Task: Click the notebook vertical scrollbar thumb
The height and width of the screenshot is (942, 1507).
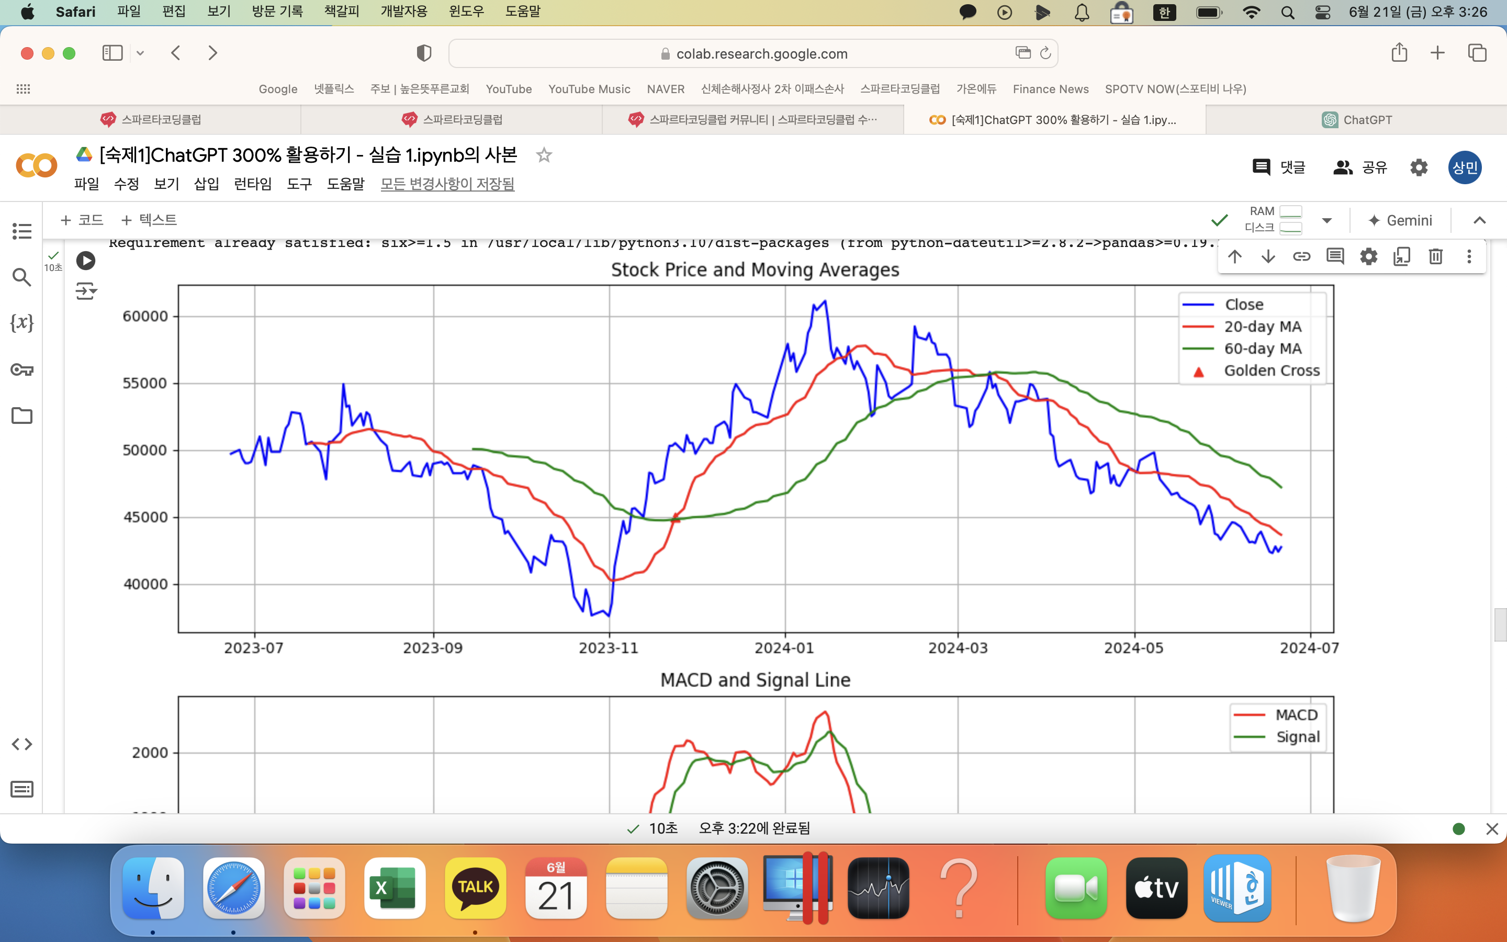Action: (1500, 624)
